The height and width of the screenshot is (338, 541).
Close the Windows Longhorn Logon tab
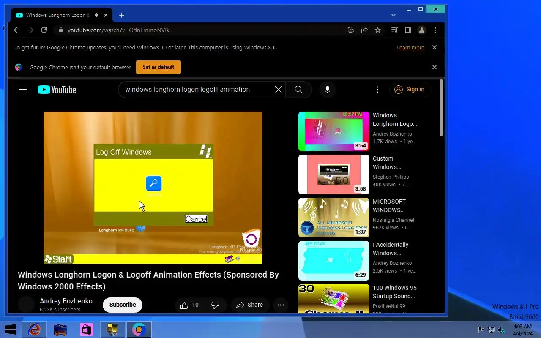(106, 15)
